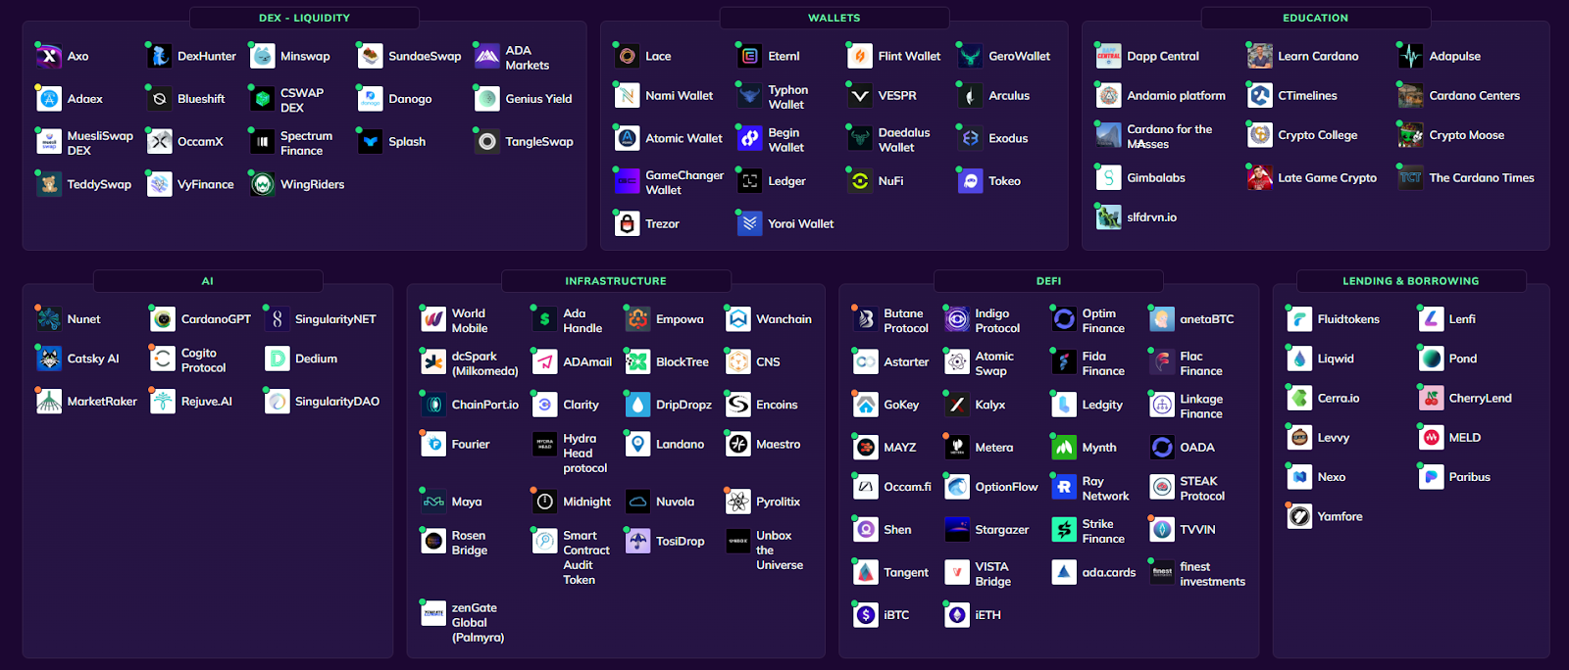Viewport: 1569px width, 670px height.
Task: Select the Blueshift icon
Action: pyautogui.click(x=160, y=99)
